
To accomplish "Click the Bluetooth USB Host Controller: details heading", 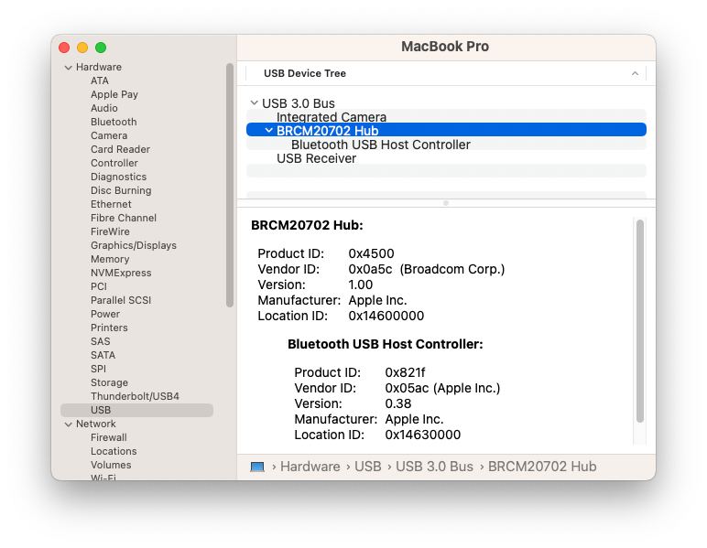I will [385, 345].
